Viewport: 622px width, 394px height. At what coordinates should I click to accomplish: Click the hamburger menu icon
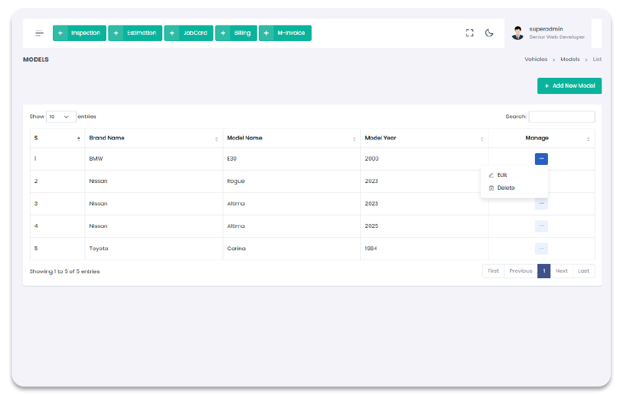(39, 34)
